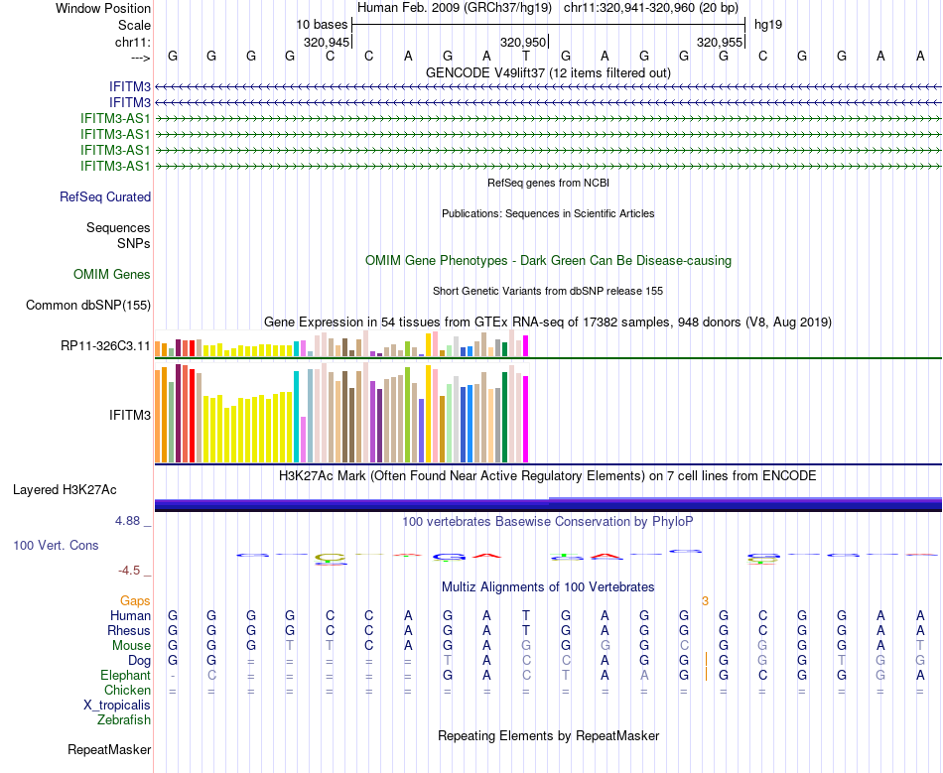Click the -4.5 PhyloP lower value
943x773 pixels.
pos(129,571)
